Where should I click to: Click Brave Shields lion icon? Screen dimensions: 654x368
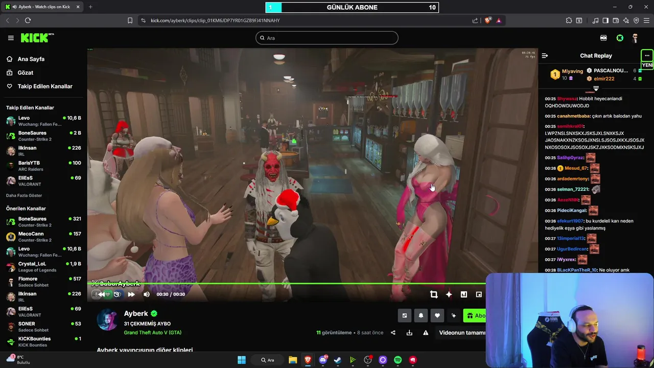[488, 20]
